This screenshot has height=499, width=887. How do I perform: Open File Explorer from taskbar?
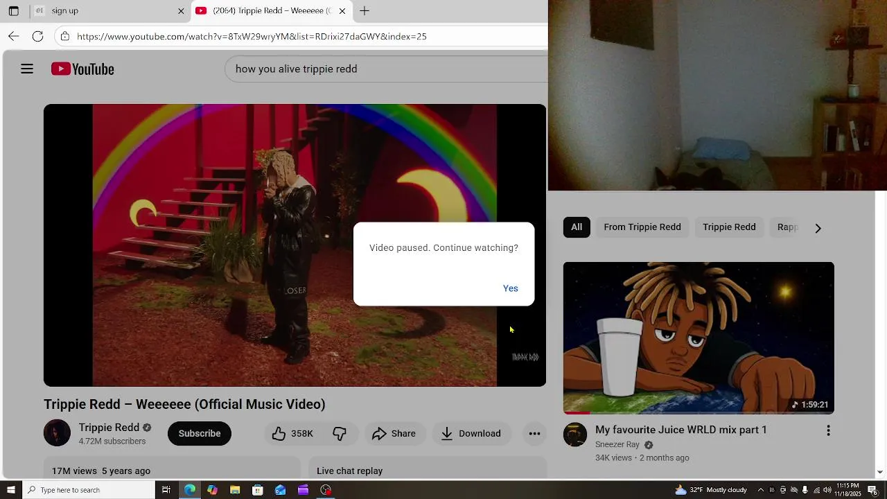point(235,490)
